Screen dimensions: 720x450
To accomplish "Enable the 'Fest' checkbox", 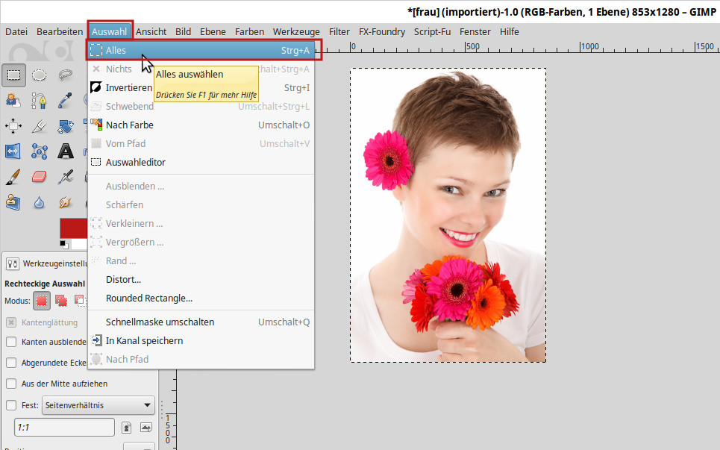I will coord(11,405).
